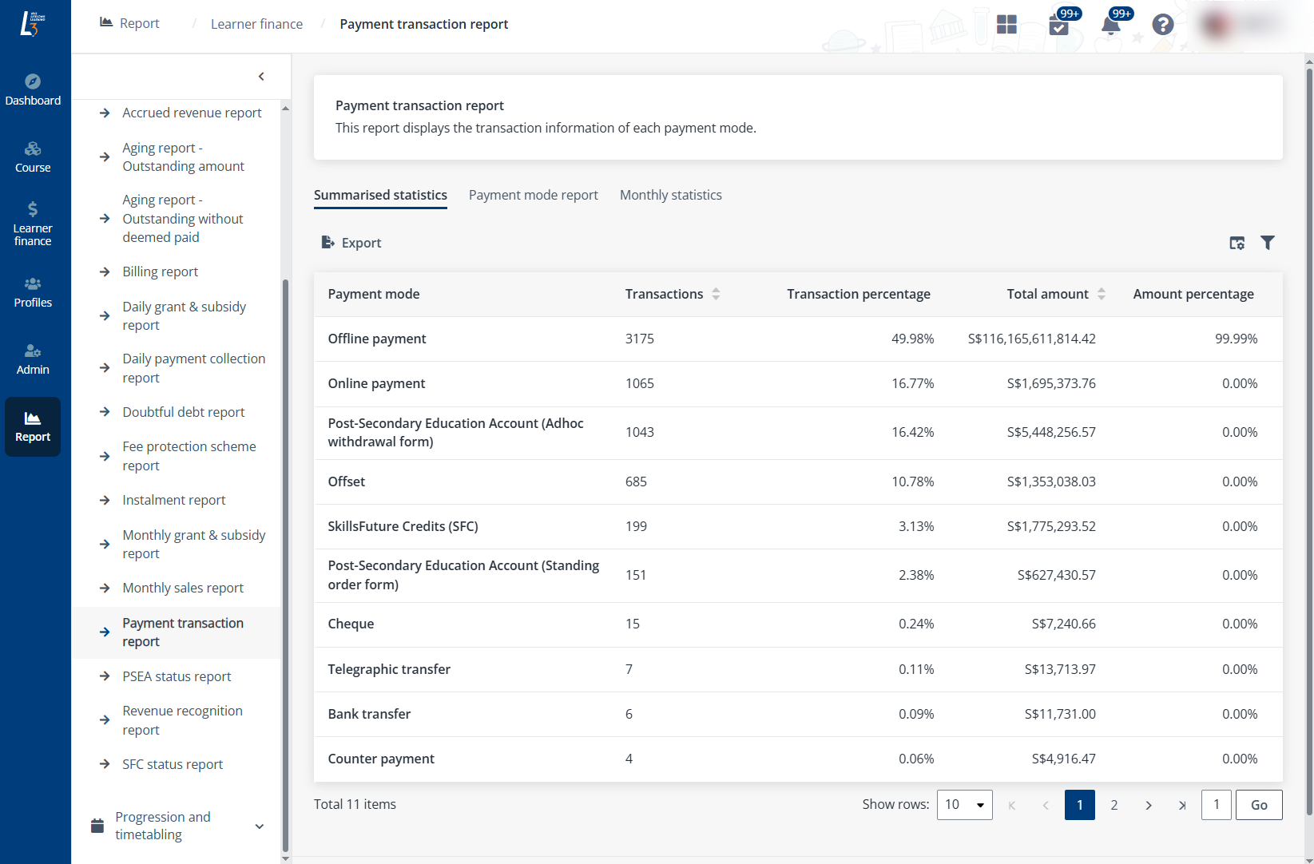
Task: Collapse the reports sidebar panel
Action: [x=261, y=76]
